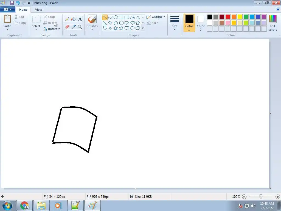Open Chrome from the taskbar
The width and height of the screenshot is (281, 211).
tap(24, 206)
